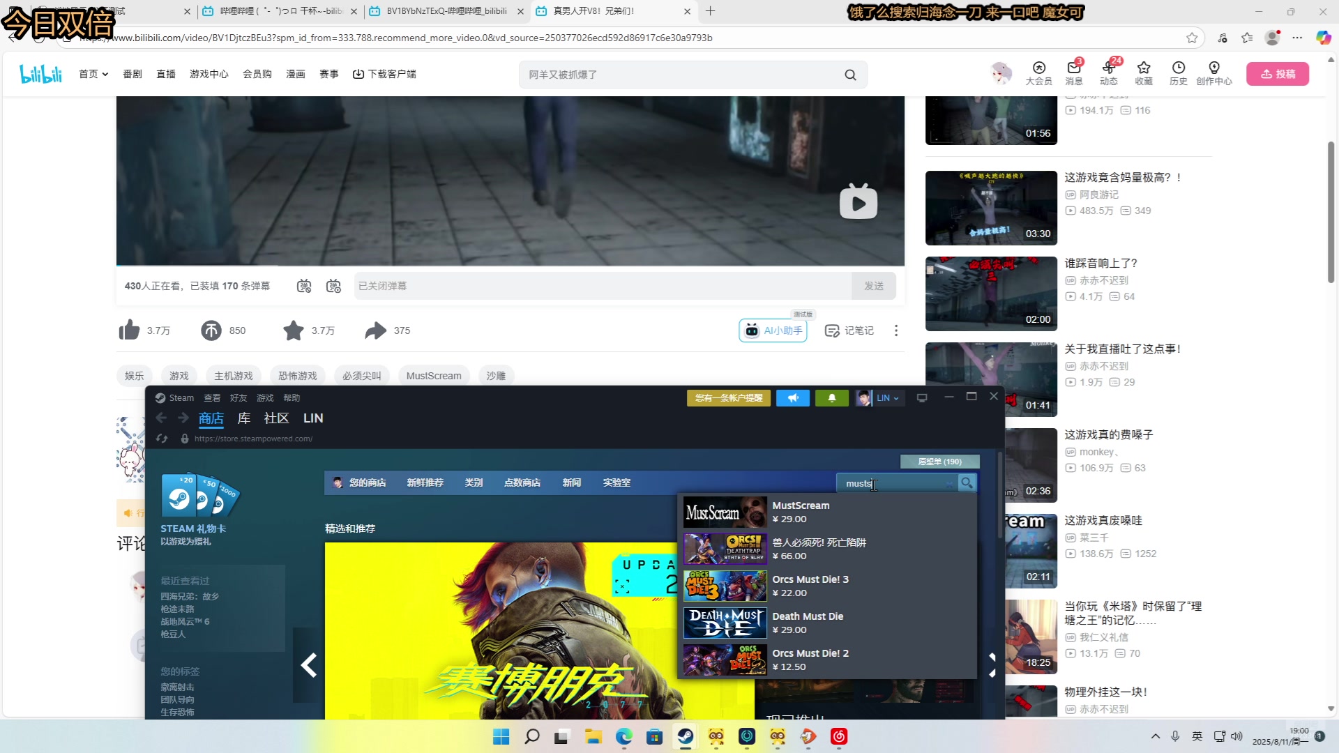Open 下载客户端 link in bilibili nav
Image resolution: width=1339 pixels, height=753 pixels.
tap(384, 74)
